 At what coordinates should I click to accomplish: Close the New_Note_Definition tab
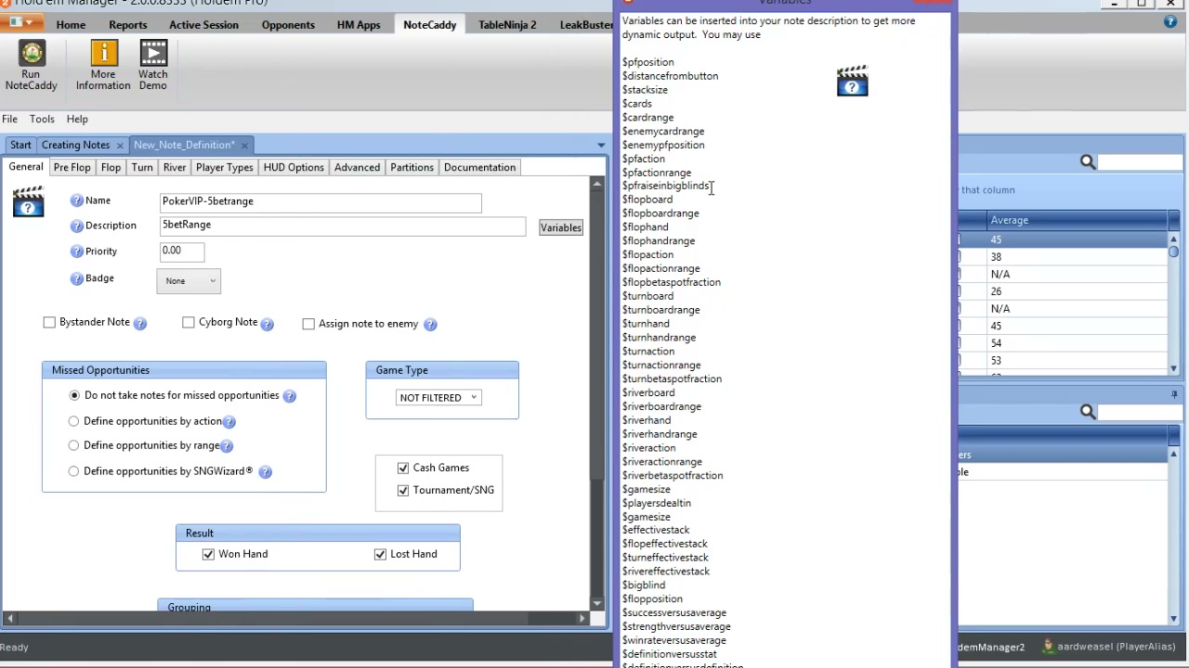coord(244,146)
